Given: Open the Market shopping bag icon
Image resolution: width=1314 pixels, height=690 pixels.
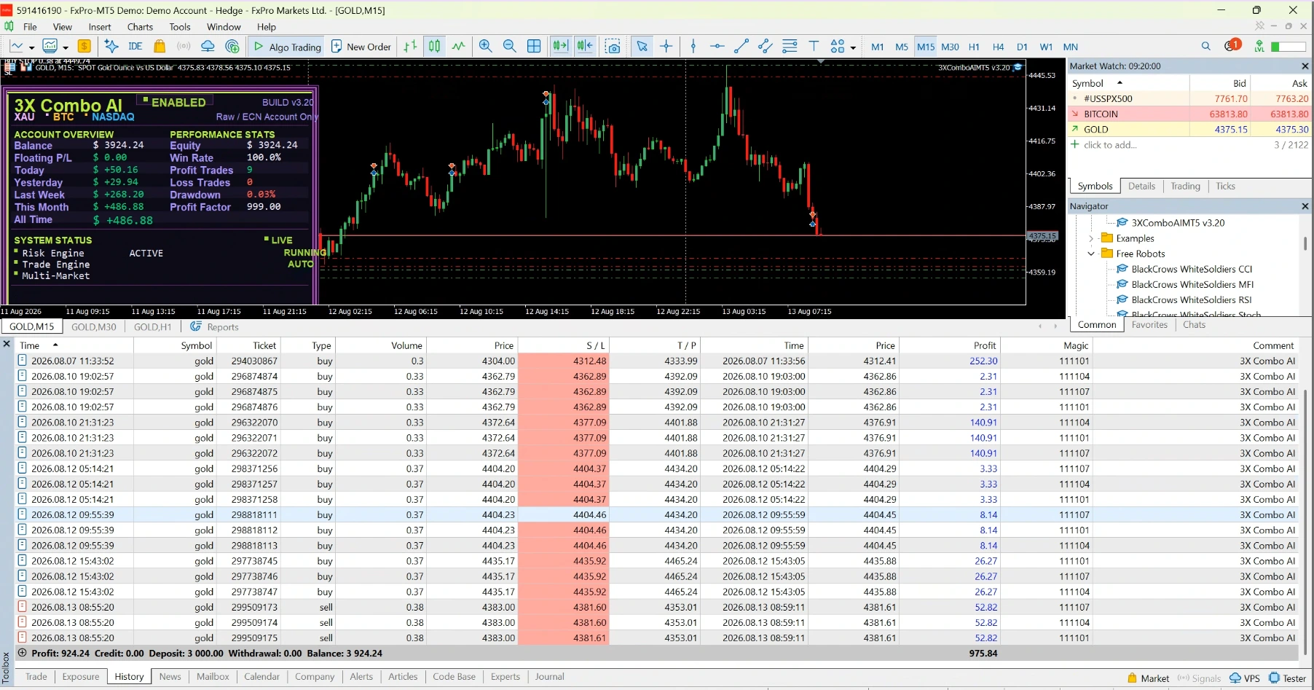Looking at the screenshot, I should point(160,47).
